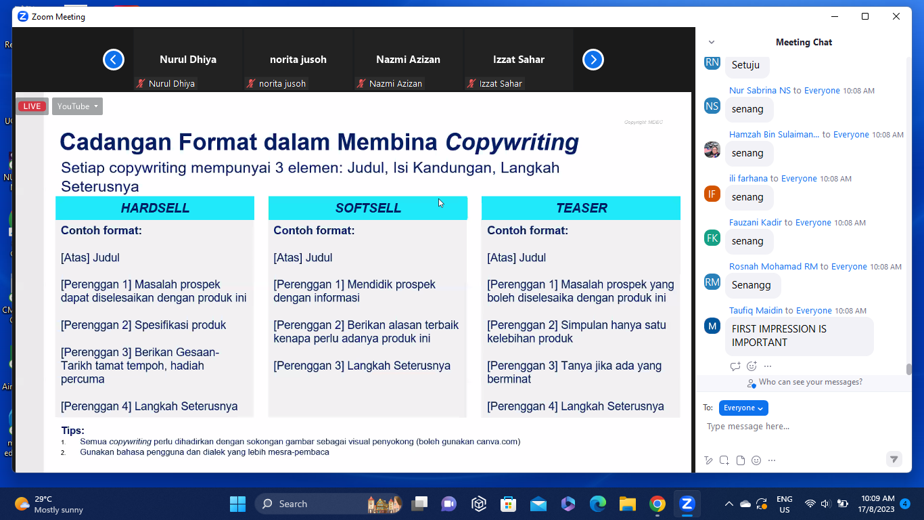Click the screenshot capture icon in chat
The image size is (924, 520).
point(724,460)
